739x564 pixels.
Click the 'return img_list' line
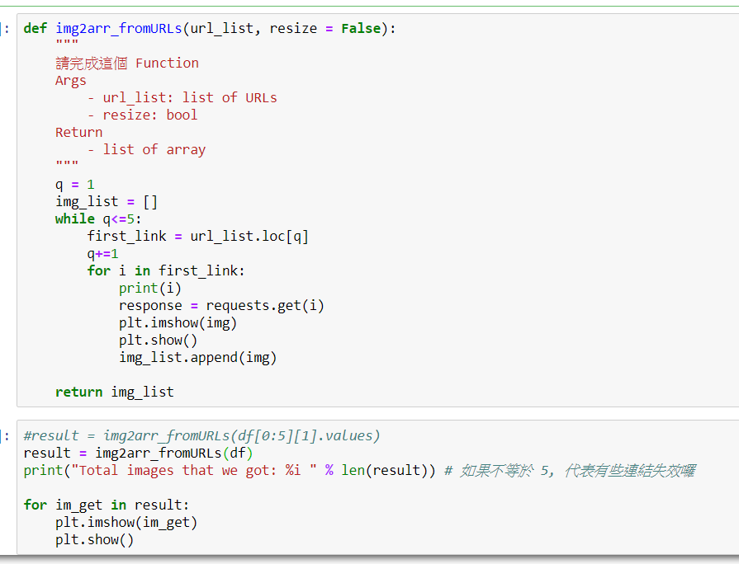tap(115, 392)
